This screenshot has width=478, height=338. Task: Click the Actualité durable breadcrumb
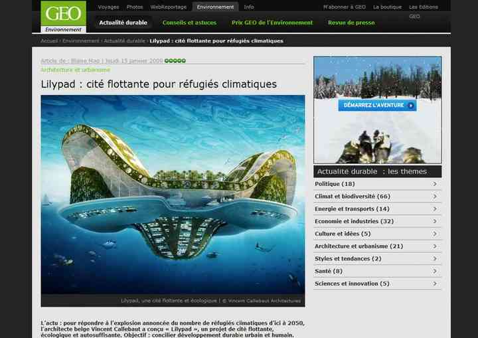click(x=124, y=41)
